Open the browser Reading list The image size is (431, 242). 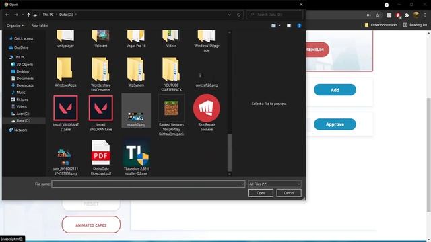pyautogui.click(x=415, y=25)
